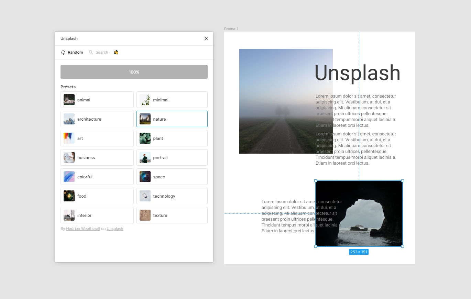
Task: Click the waving hand emoji icon
Action: (116, 52)
